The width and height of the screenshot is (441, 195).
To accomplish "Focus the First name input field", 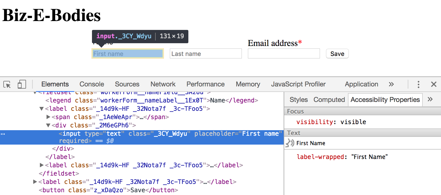I will point(128,53).
